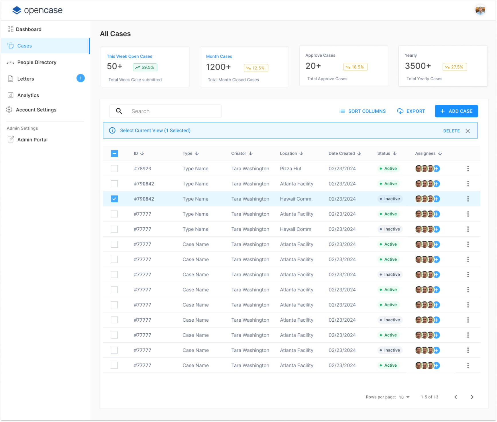The image size is (497, 422).
Task: Click the Letters document icon
Action: click(x=11, y=79)
